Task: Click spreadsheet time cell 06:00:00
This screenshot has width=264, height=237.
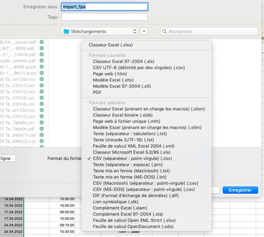Action: tap(62, 212)
